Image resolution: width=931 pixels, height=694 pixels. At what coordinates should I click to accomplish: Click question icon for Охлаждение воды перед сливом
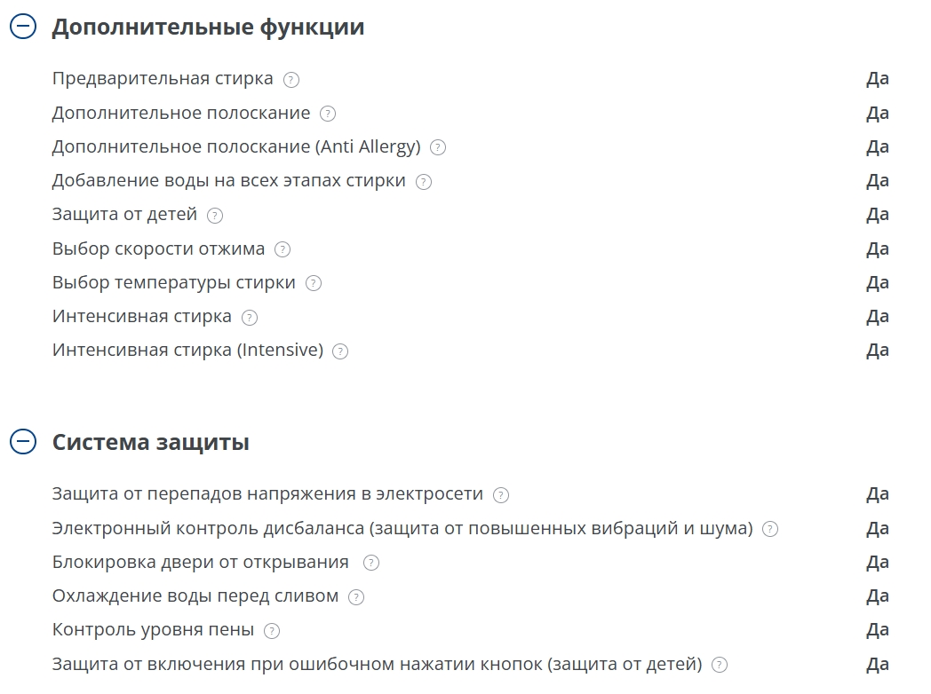click(x=356, y=597)
